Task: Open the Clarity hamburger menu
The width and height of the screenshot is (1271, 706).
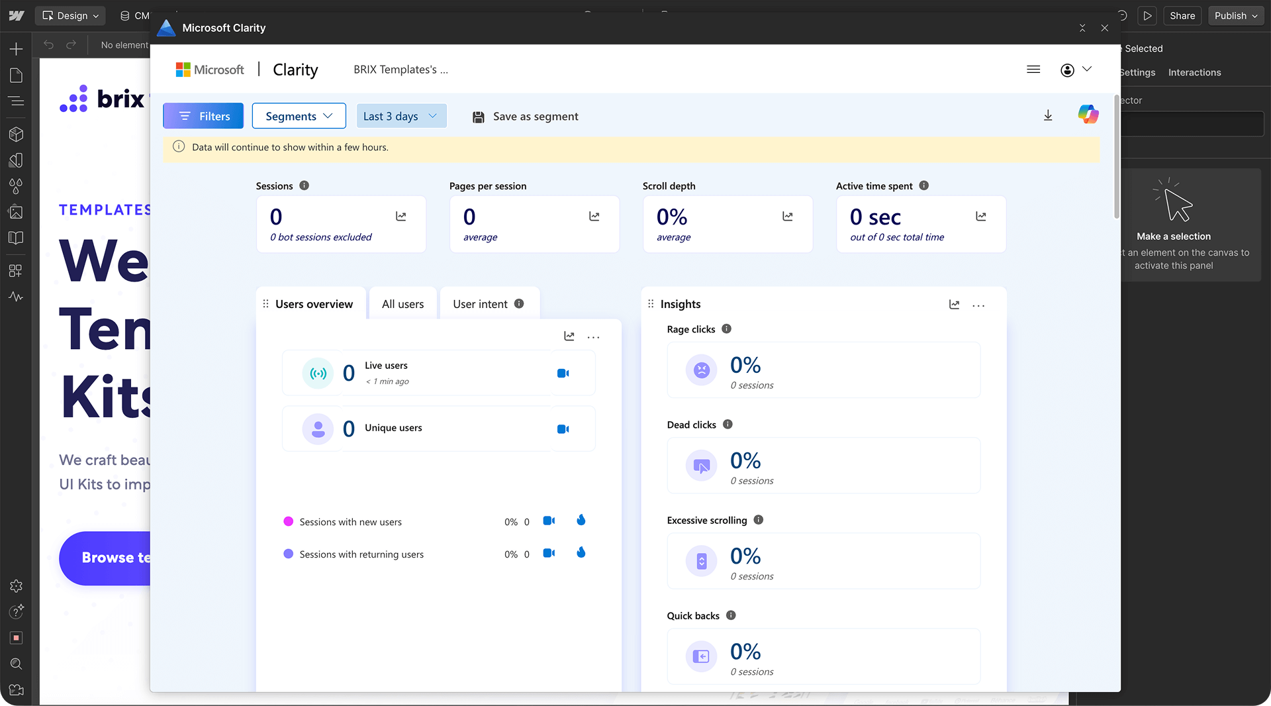Action: tap(1033, 69)
